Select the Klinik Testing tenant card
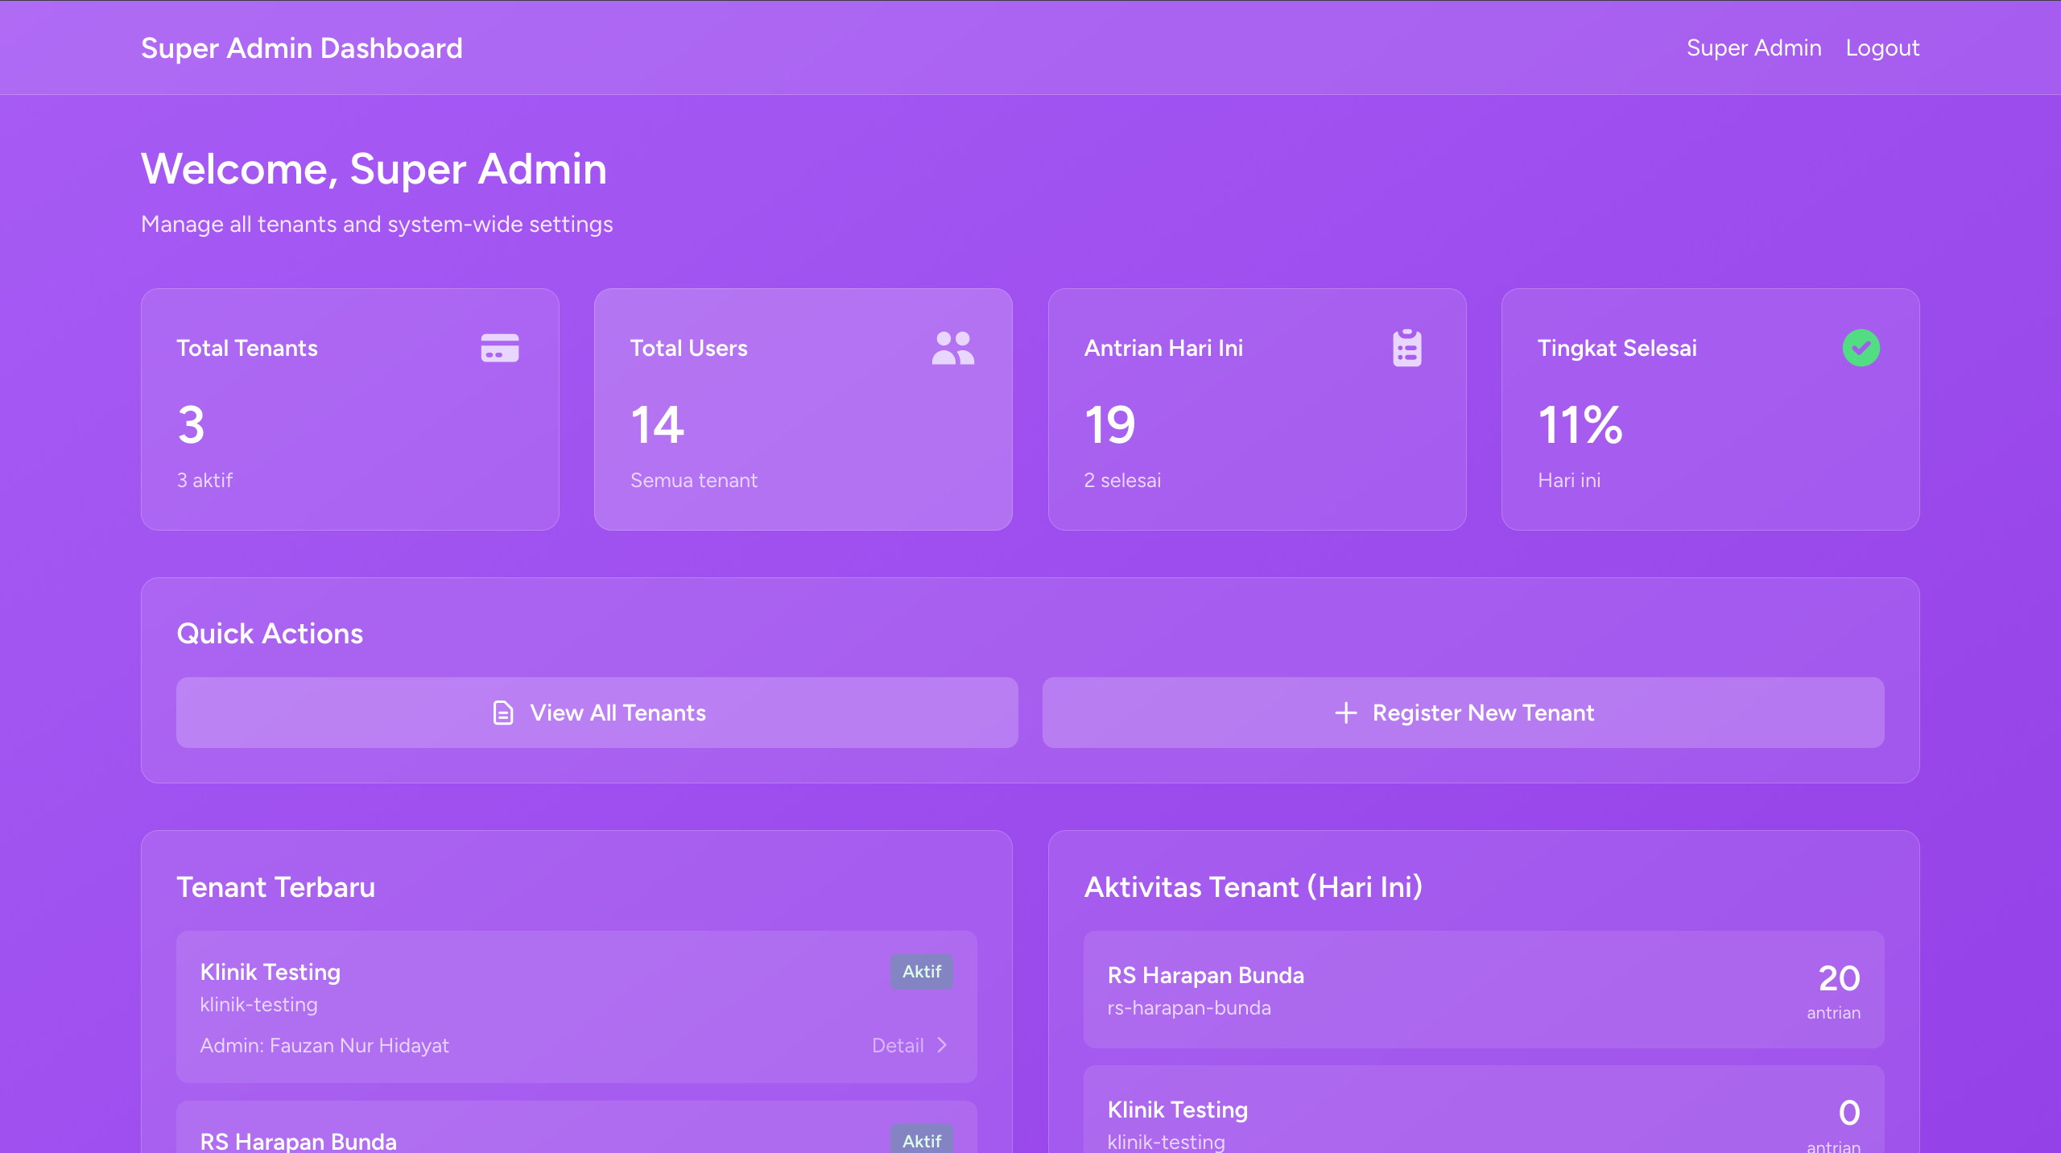Image resolution: width=2061 pixels, height=1153 pixels. [576, 1007]
